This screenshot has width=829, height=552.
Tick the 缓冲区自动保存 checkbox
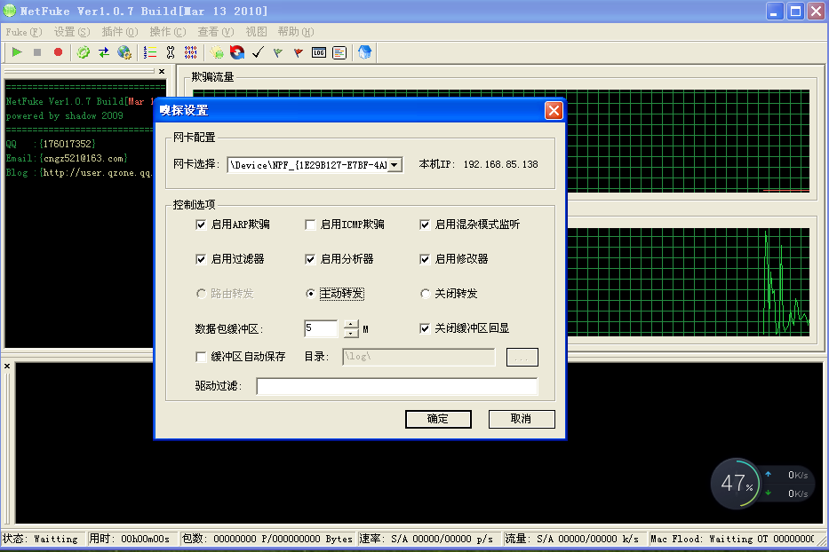(x=201, y=357)
